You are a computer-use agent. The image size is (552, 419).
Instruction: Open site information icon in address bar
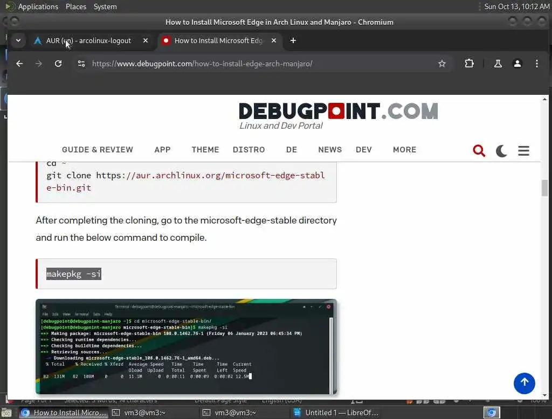[x=81, y=64]
